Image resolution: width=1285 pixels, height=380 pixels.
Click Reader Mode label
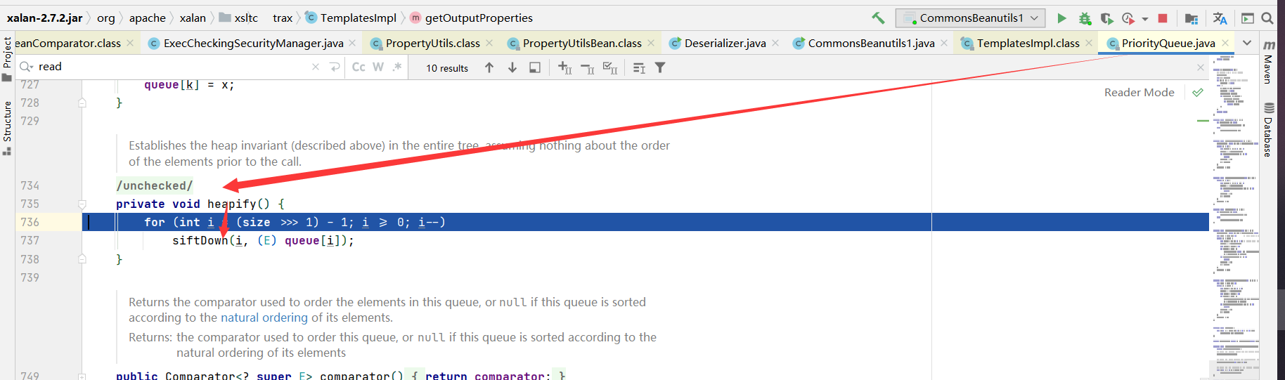1139,93
